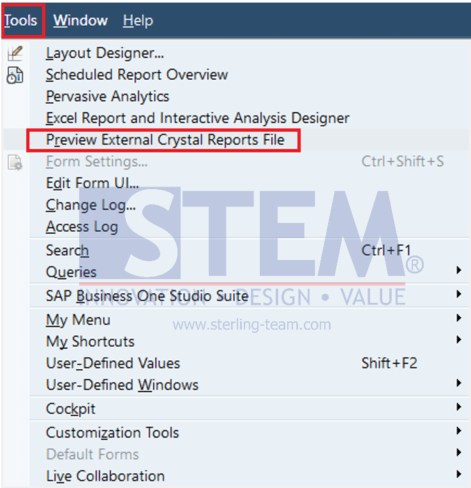Open Pervasive Analytics
Viewport: 471px width, 488px height.
click(108, 96)
